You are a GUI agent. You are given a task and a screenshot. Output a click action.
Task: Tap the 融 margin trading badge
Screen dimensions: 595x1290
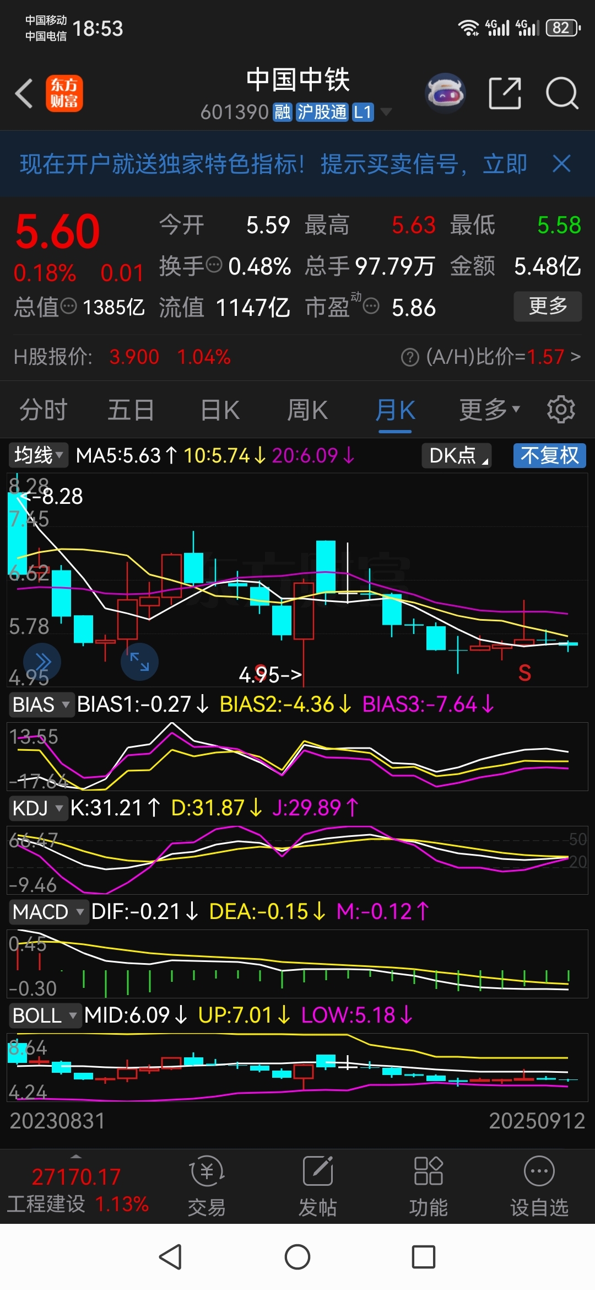pyautogui.click(x=283, y=112)
